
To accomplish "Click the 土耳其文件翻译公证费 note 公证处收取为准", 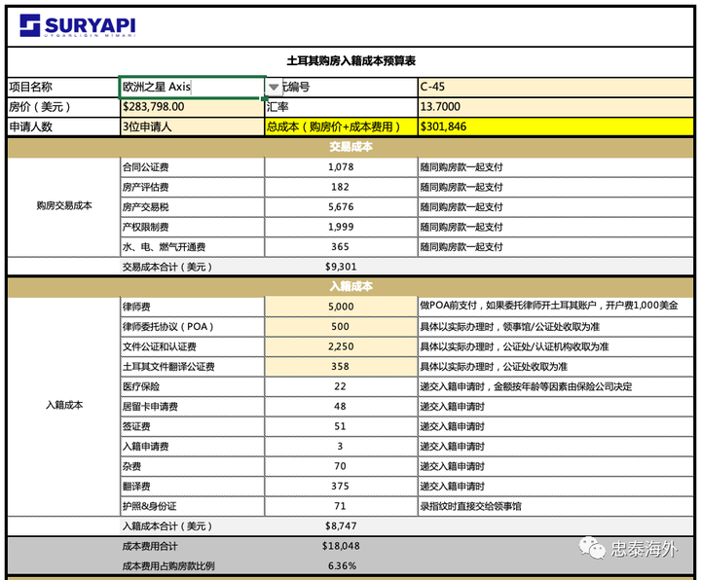I will tap(494, 367).
